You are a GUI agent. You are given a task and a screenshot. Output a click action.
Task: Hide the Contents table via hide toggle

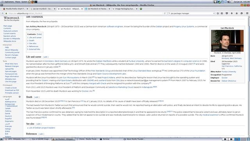[39, 34]
